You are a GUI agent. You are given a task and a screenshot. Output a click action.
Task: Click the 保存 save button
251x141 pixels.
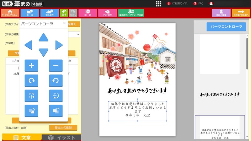coord(30,13)
